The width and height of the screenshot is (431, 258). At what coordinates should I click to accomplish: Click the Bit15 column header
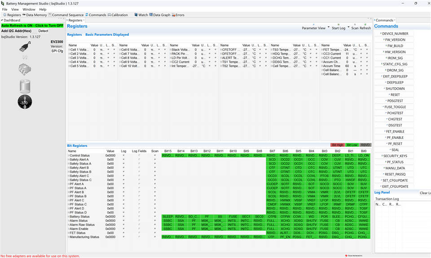click(167, 151)
